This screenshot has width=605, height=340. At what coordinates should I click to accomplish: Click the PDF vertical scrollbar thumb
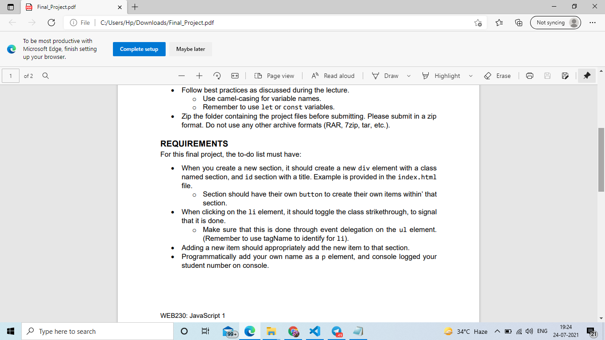click(x=601, y=159)
